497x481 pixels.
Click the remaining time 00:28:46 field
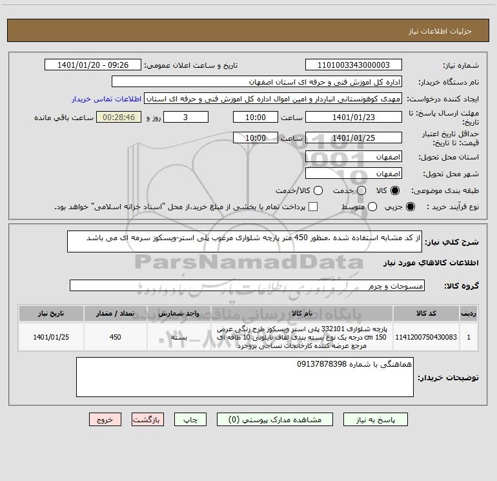(119, 117)
